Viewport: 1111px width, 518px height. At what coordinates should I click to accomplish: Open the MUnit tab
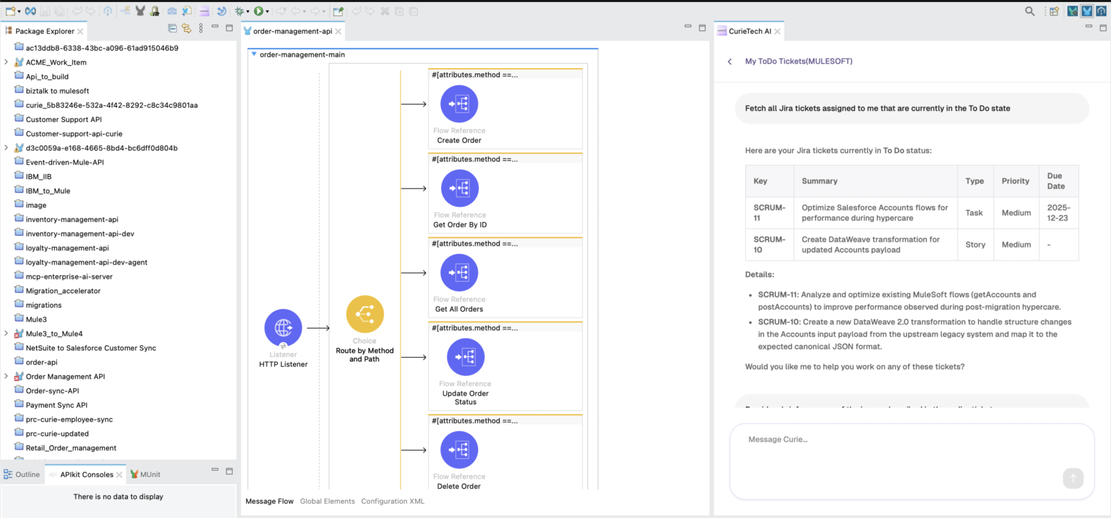pos(146,474)
